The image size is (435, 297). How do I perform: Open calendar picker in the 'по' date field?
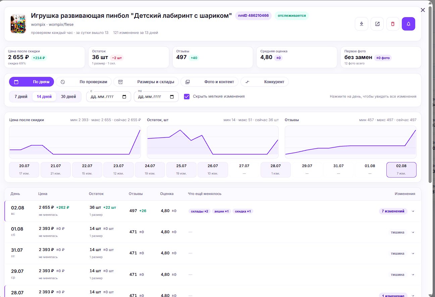pyautogui.click(x=172, y=97)
